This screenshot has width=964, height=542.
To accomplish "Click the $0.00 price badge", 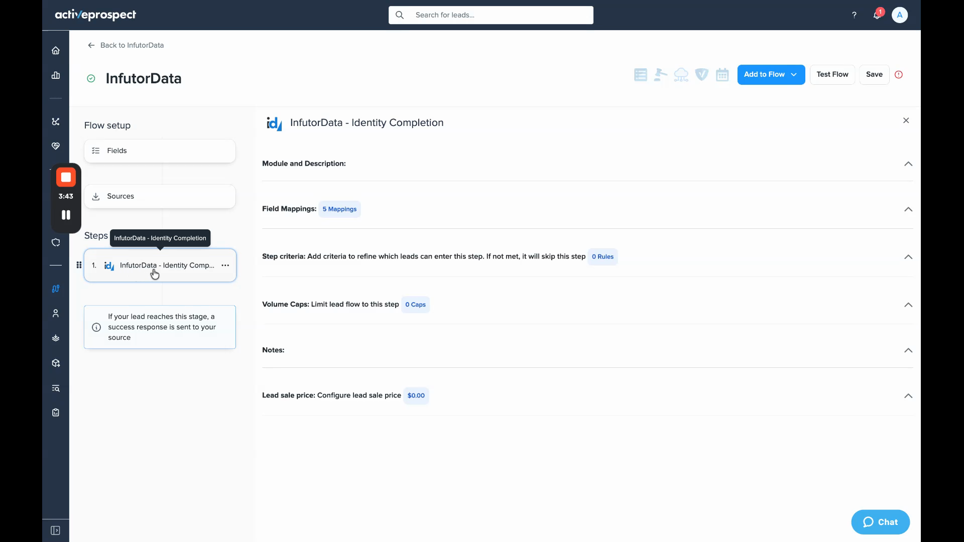I will 416,395.
